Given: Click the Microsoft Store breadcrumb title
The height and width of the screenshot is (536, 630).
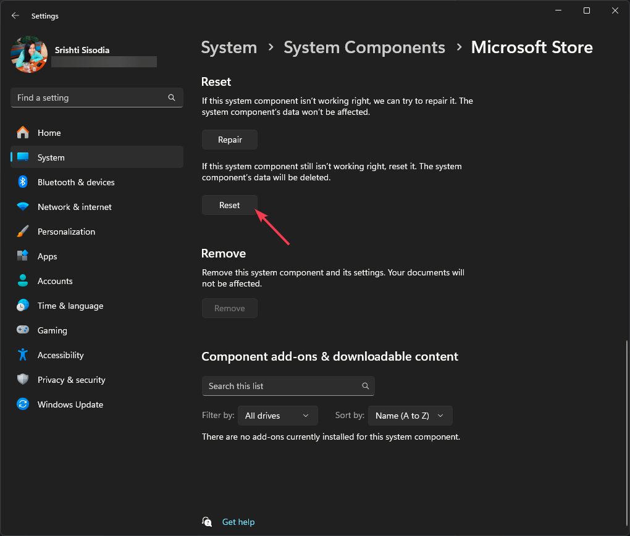Looking at the screenshot, I should point(532,48).
